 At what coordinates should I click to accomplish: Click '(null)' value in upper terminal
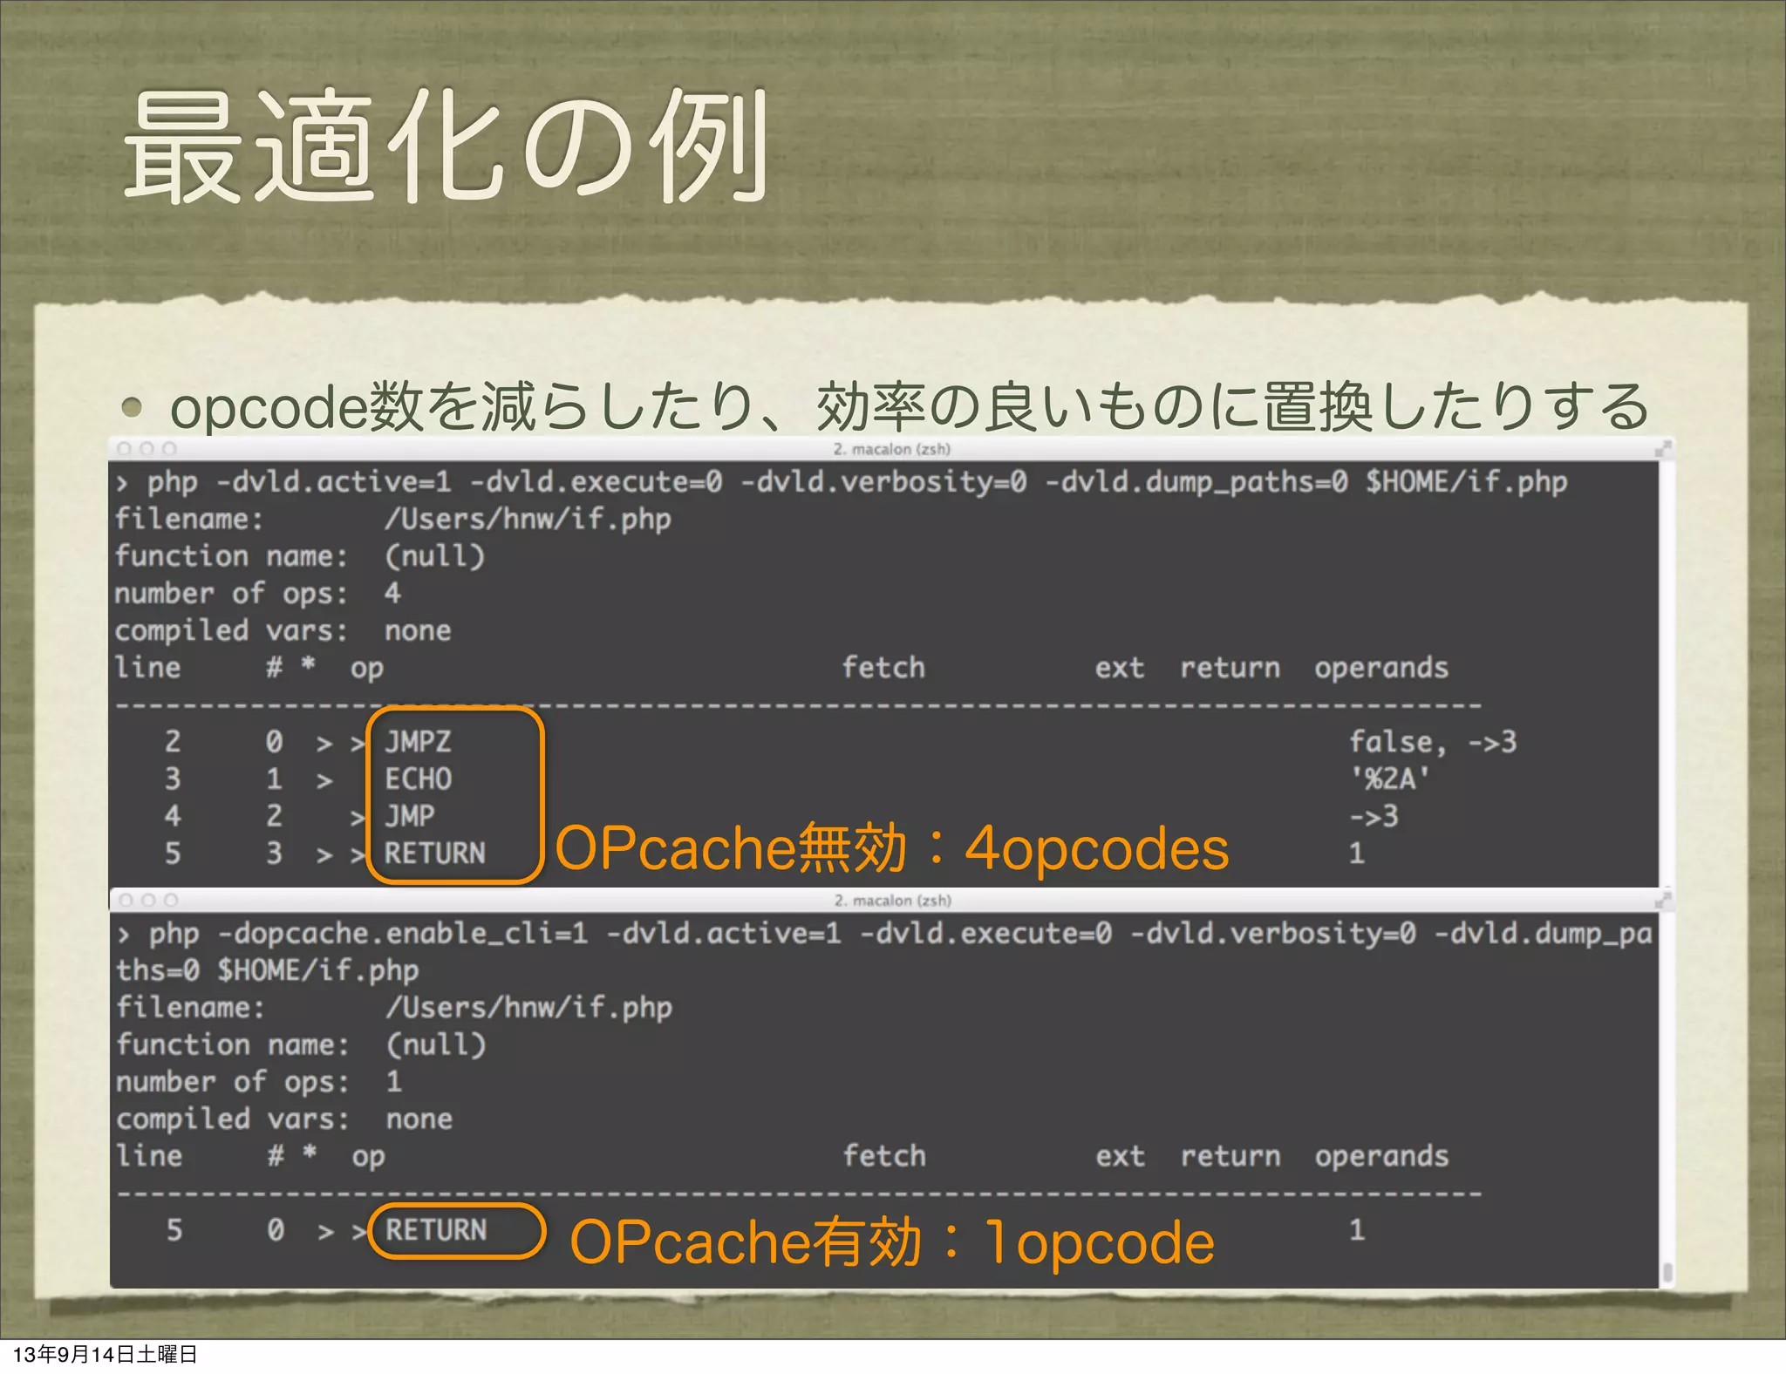click(435, 556)
